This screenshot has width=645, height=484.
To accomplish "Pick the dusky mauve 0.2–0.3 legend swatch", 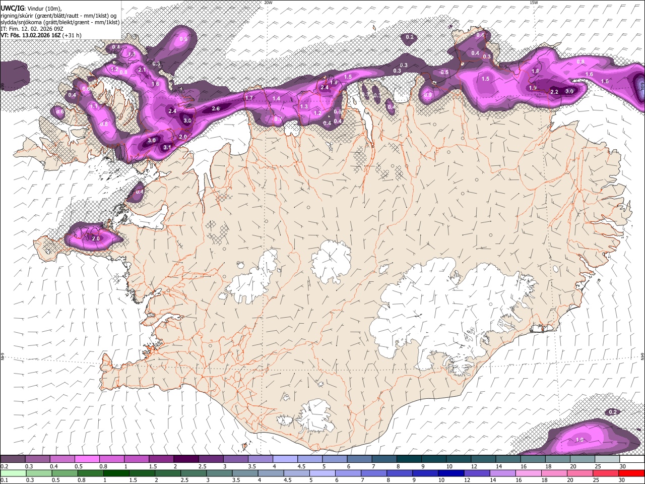I will [x=13, y=459].
